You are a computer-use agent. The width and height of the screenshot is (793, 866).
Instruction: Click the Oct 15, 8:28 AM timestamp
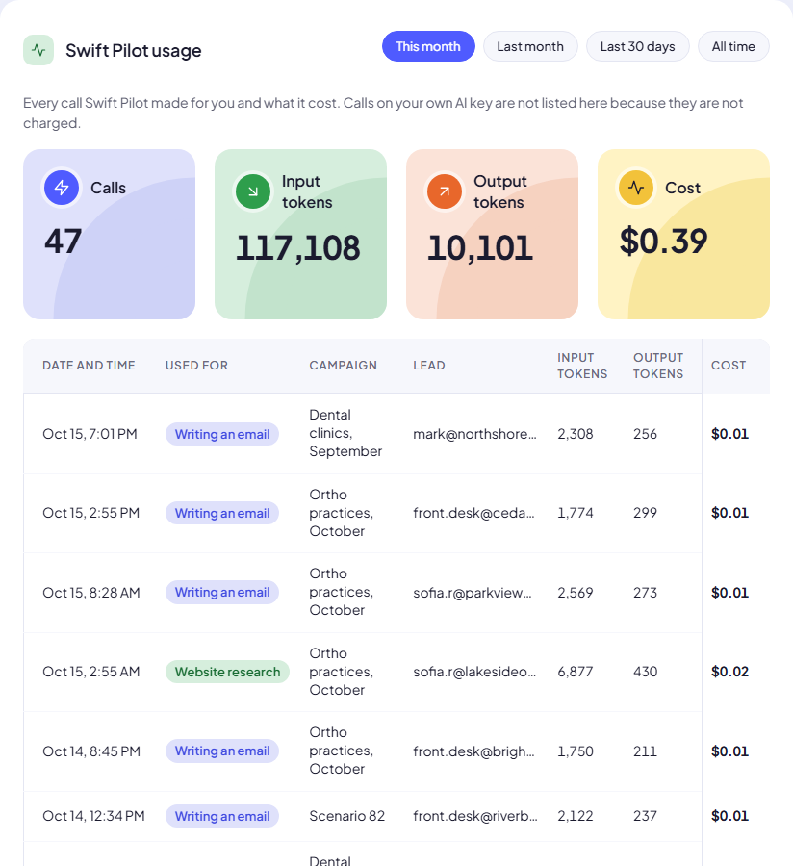click(x=91, y=593)
